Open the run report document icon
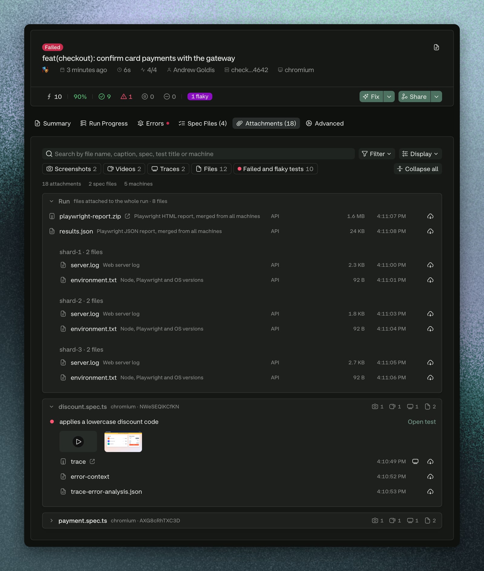 [x=436, y=47]
